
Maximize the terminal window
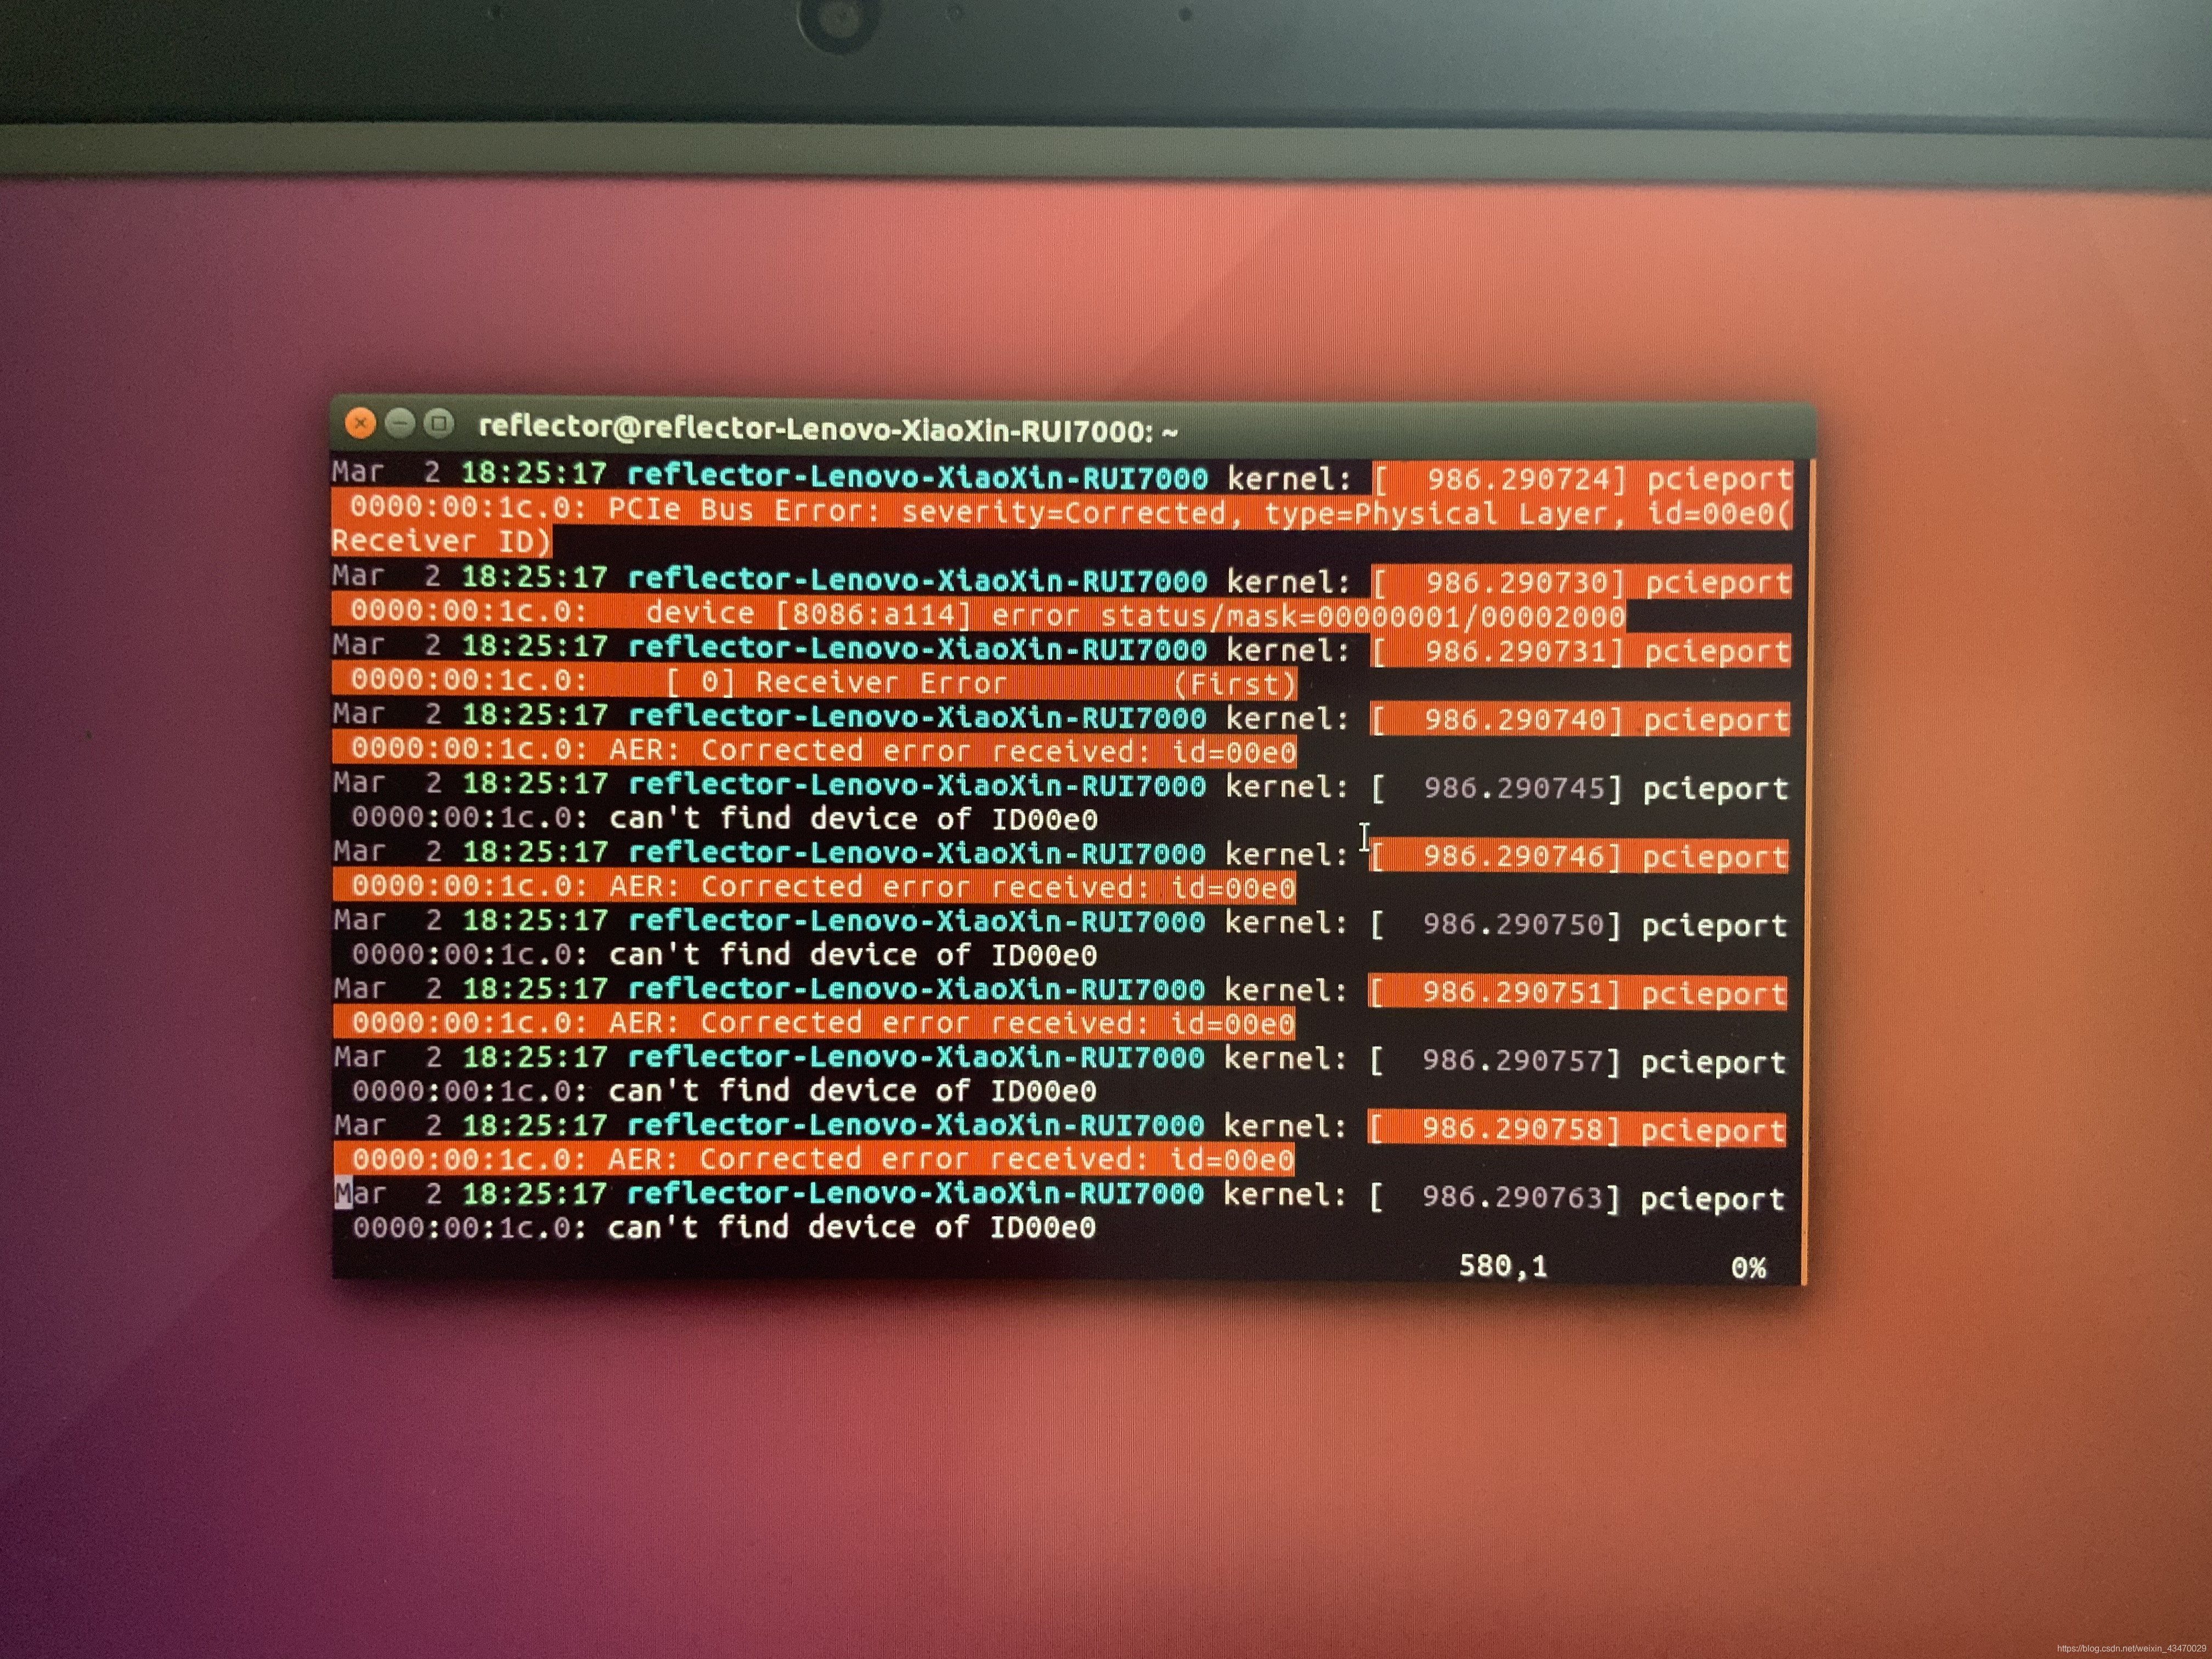tap(439, 423)
